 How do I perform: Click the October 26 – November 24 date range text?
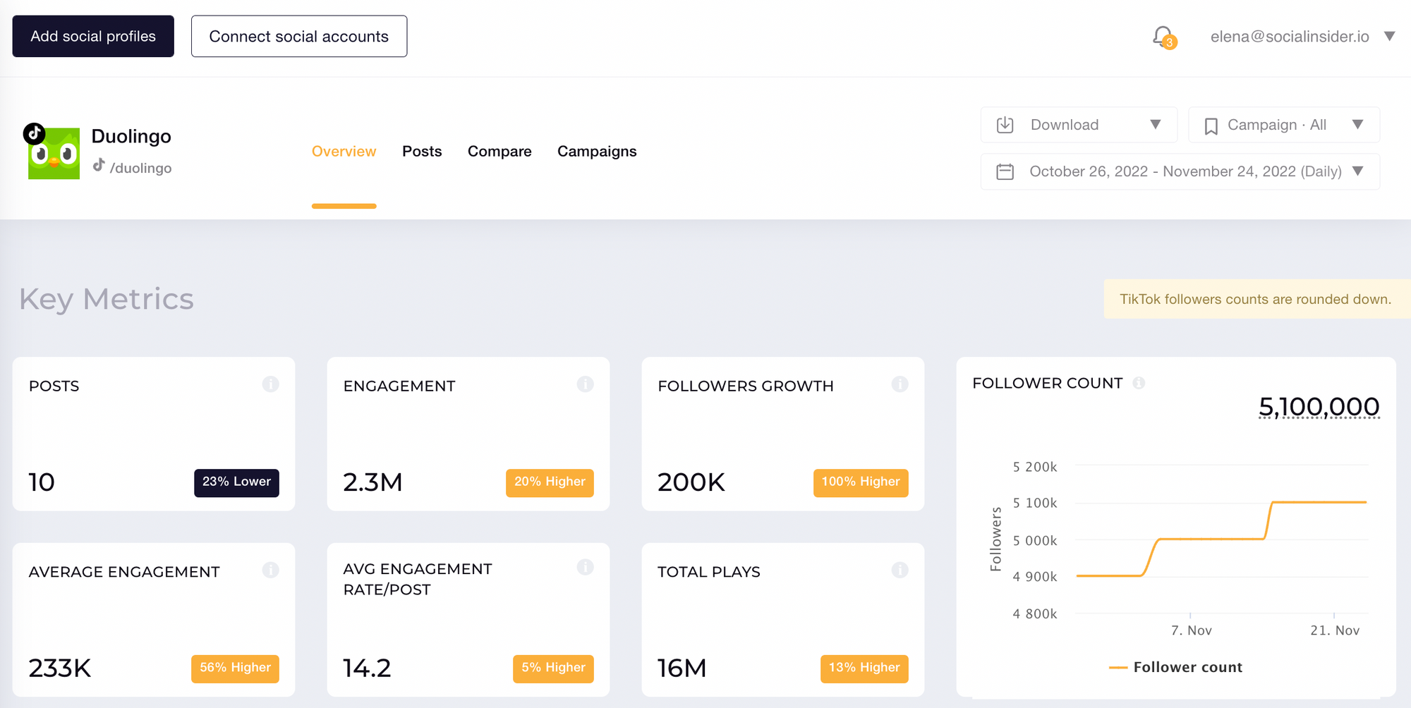[x=1185, y=171]
